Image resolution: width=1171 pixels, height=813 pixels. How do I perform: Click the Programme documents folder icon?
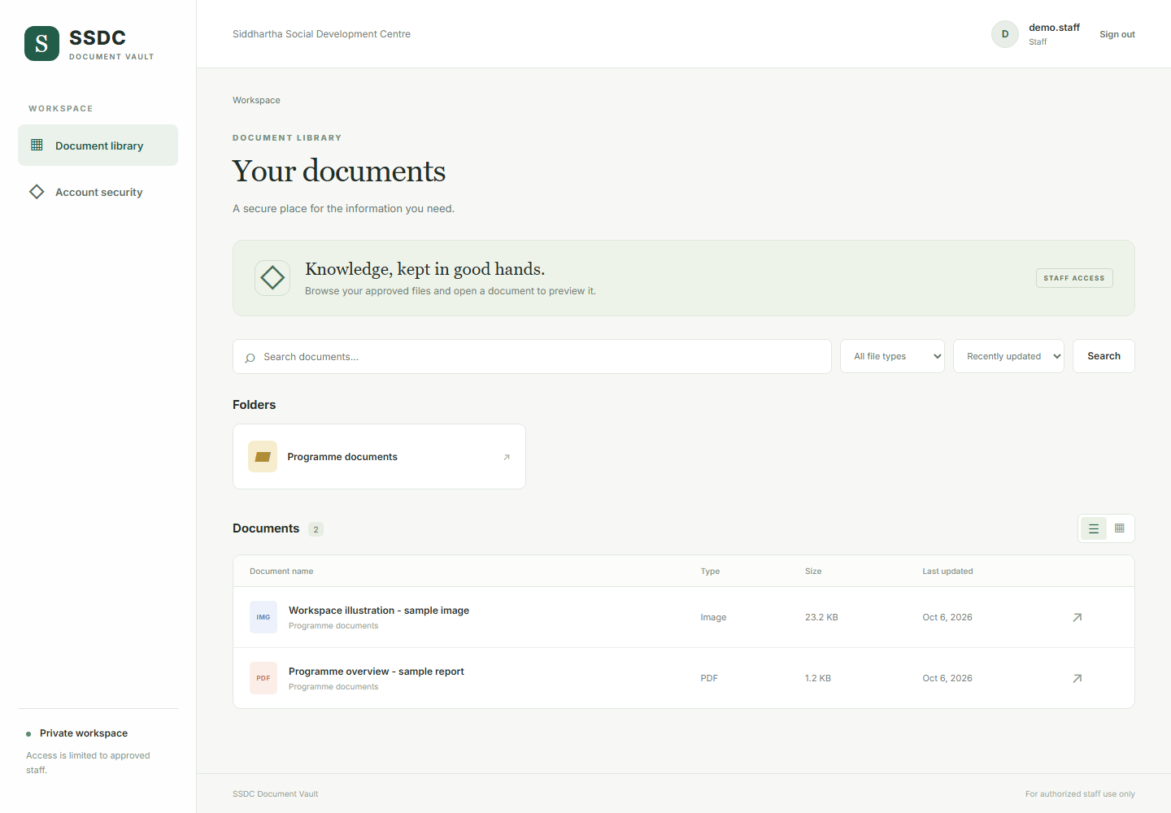click(x=263, y=457)
